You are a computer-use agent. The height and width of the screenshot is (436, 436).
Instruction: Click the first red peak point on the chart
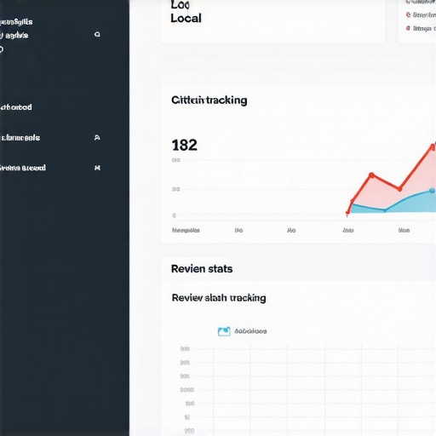pyautogui.click(x=371, y=175)
